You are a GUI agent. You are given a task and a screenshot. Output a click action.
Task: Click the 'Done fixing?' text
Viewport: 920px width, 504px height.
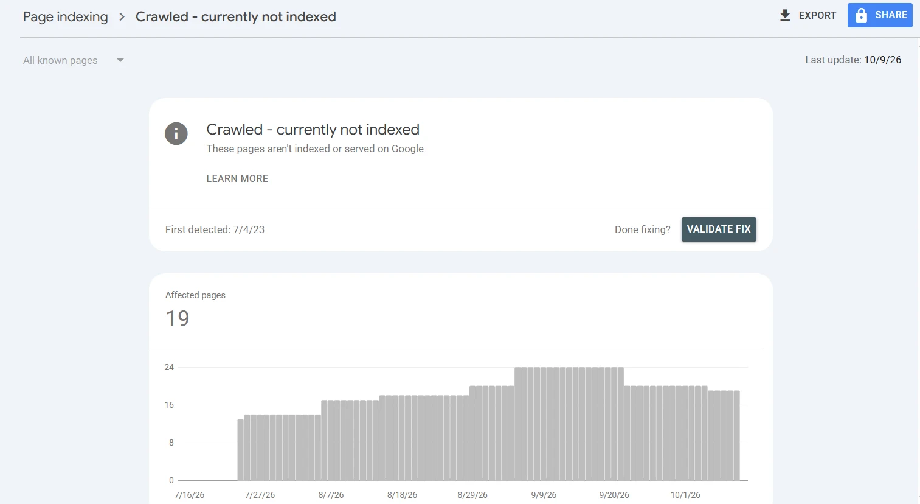pos(642,229)
